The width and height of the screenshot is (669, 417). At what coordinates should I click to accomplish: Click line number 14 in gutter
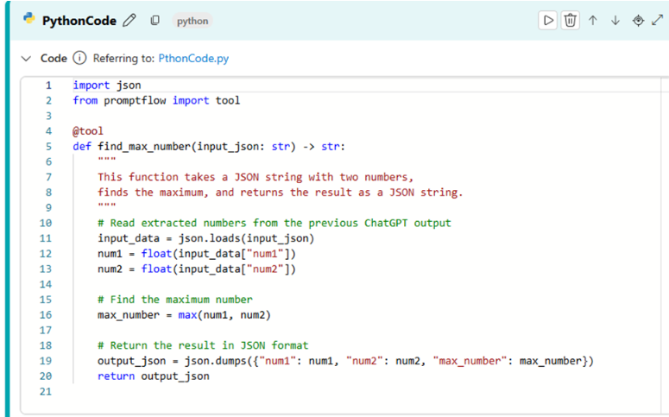point(46,285)
